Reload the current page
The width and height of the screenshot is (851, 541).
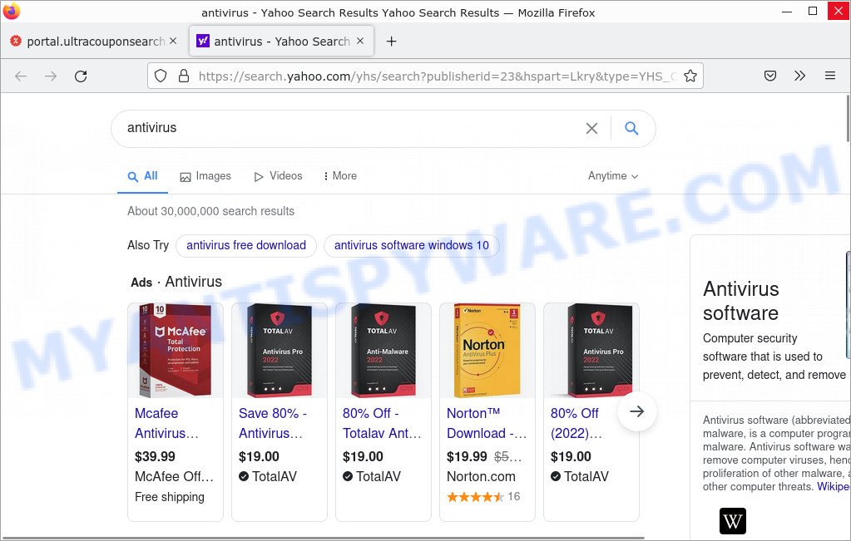point(81,76)
